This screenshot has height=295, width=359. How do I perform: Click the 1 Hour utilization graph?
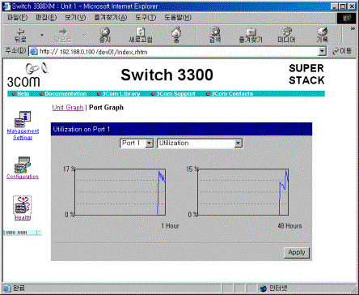point(120,192)
